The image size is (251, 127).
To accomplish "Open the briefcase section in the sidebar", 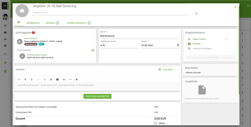I will coord(5,32).
